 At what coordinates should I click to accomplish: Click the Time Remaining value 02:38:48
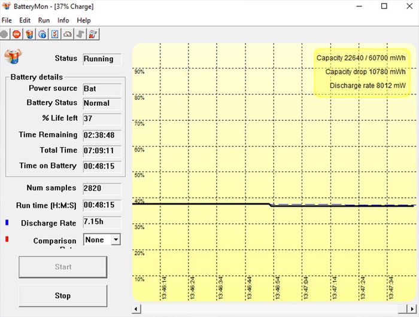(x=102, y=135)
